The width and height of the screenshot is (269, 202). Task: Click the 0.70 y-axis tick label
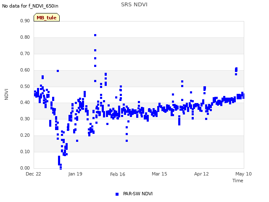point(25,53)
